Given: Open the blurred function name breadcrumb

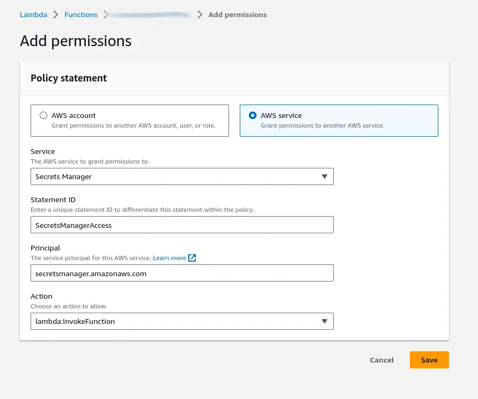Looking at the screenshot, I should click(x=150, y=14).
